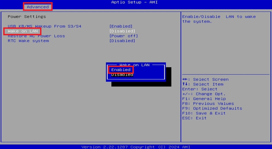Click the Enter: Select hint
The width and height of the screenshot is (272, 149).
(x=200, y=89)
